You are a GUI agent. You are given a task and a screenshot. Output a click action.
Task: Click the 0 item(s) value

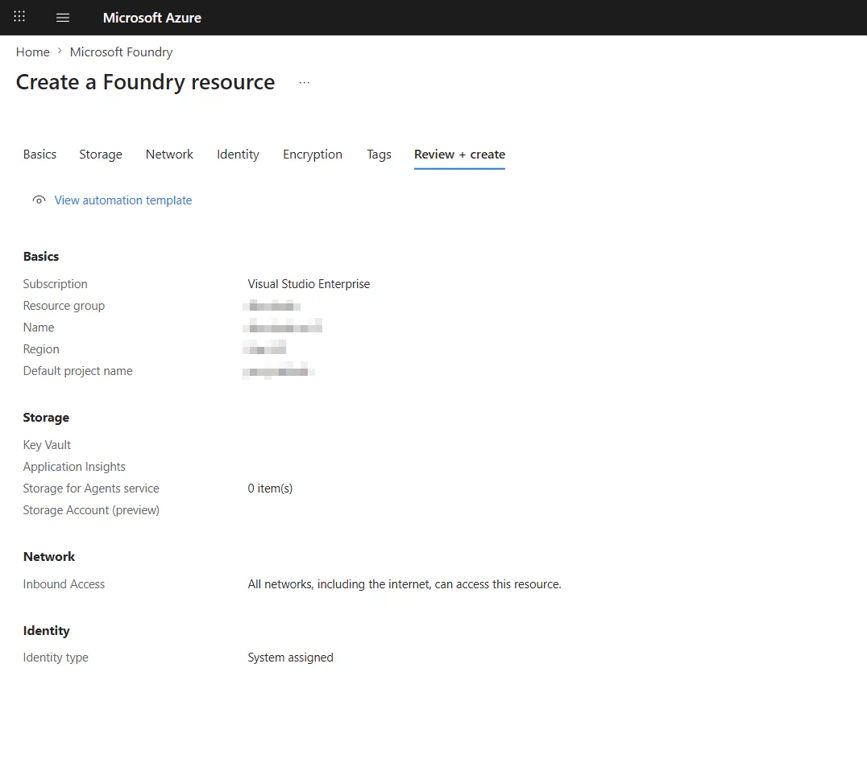tap(270, 488)
